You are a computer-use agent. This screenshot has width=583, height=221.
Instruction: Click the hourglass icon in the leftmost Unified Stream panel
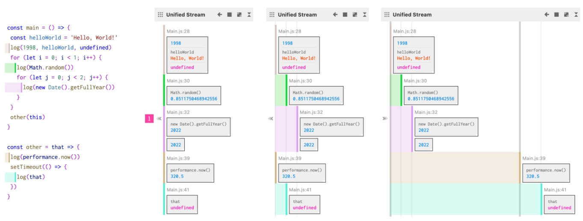pos(249,15)
